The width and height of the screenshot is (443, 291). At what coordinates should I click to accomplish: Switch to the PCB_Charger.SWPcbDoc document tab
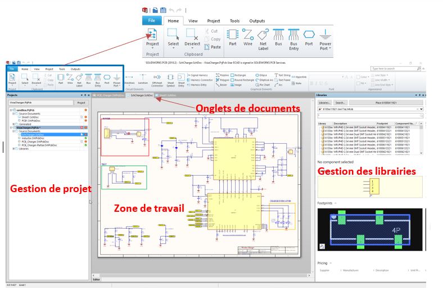[x=109, y=96]
